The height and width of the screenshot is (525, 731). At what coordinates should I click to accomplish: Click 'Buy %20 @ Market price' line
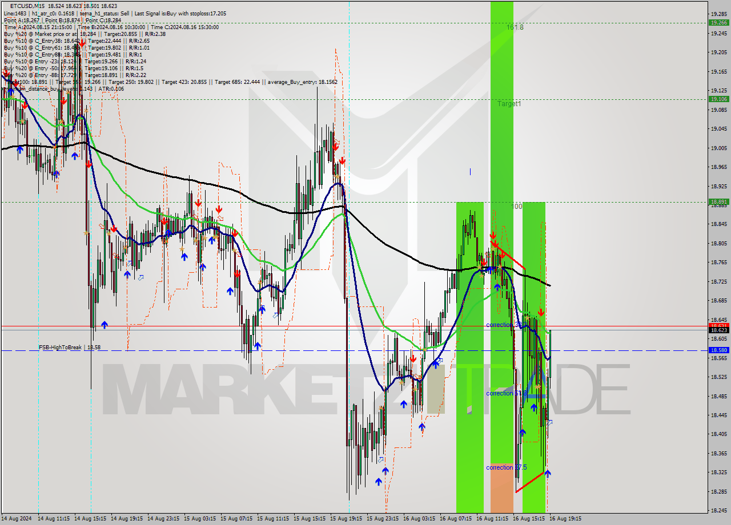86,34
